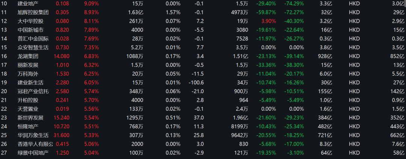Click price 14.080 of 龙湖集团
The height and width of the screenshot is (159, 406).
tap(61, 56)
